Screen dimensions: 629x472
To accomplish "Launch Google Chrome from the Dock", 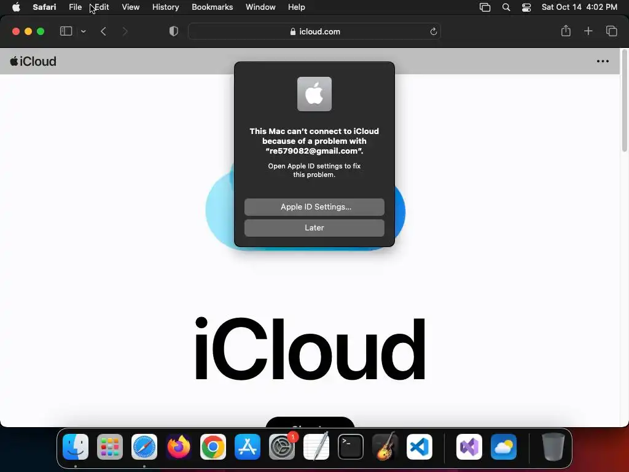I will click(x=213, y=447).
